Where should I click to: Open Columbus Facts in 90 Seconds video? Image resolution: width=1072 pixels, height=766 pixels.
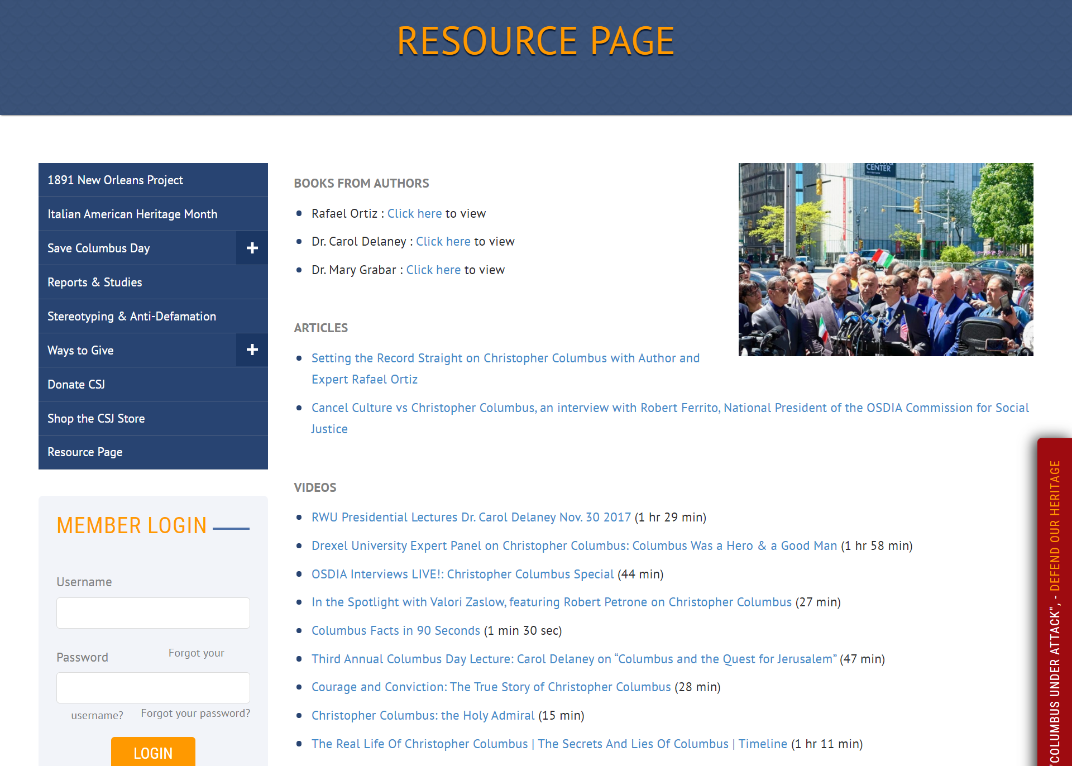pyautogui.click(x=395, y=631)
